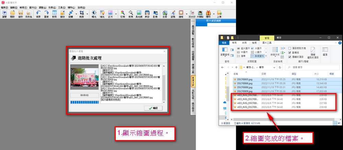Enable the 項目核取方塊 checkbox
This screenshot has height=150, width=343.
click(x=289, y=48)
